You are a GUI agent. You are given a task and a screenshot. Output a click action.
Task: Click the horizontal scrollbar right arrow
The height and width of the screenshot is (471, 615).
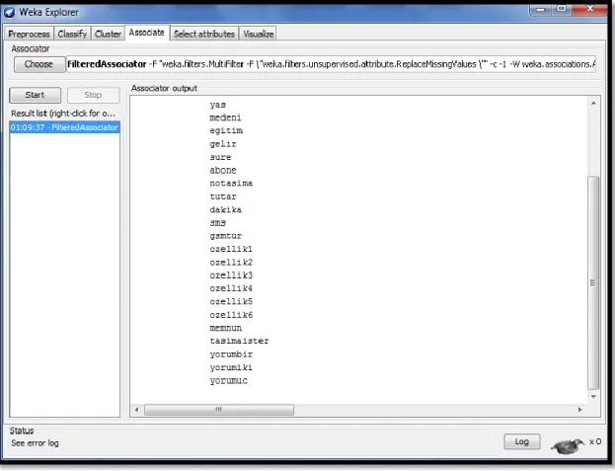coord(580,410)
